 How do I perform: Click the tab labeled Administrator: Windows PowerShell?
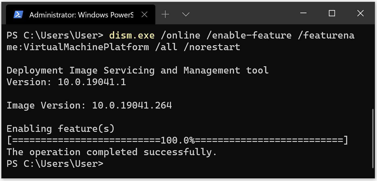(x=81, y=14)
